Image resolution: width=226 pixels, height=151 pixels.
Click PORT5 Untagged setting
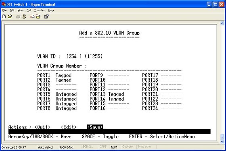(66, 94)
